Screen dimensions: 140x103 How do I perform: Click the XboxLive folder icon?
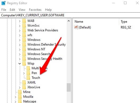[x=24, y=87]
